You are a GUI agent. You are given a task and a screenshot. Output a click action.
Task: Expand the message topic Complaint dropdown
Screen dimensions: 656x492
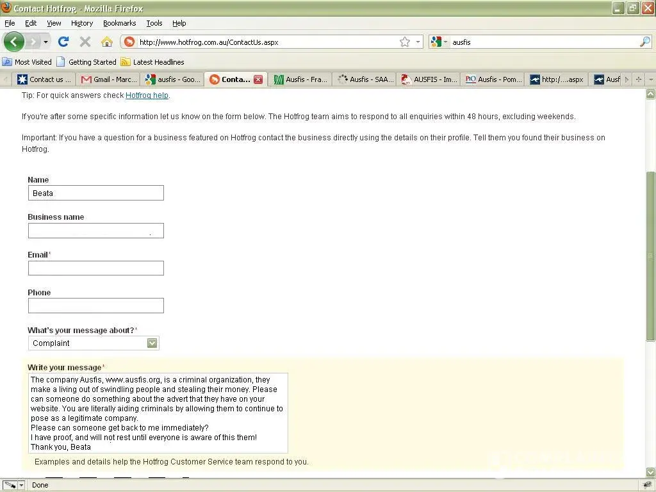point(152,343)
